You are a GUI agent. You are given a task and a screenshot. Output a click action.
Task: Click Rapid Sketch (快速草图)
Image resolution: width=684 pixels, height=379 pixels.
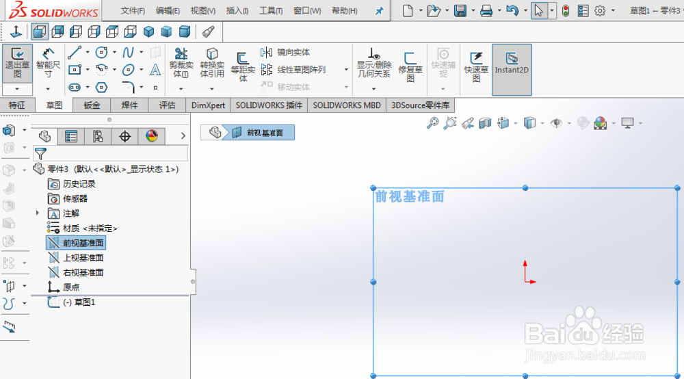click(476, 66)
